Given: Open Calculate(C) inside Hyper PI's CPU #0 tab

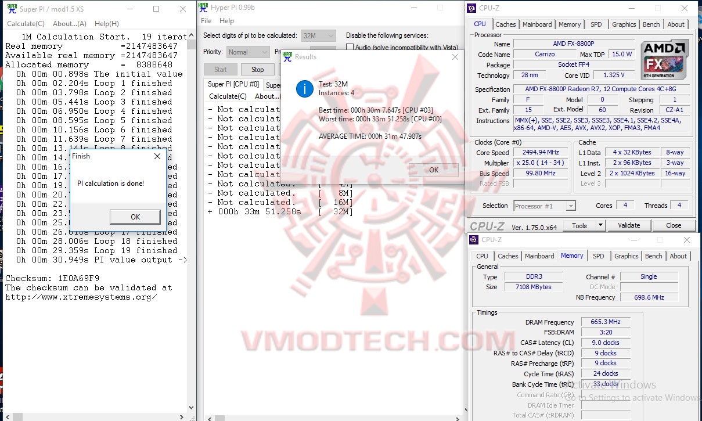Looking at the screenshot, I should tap(228, 96).
